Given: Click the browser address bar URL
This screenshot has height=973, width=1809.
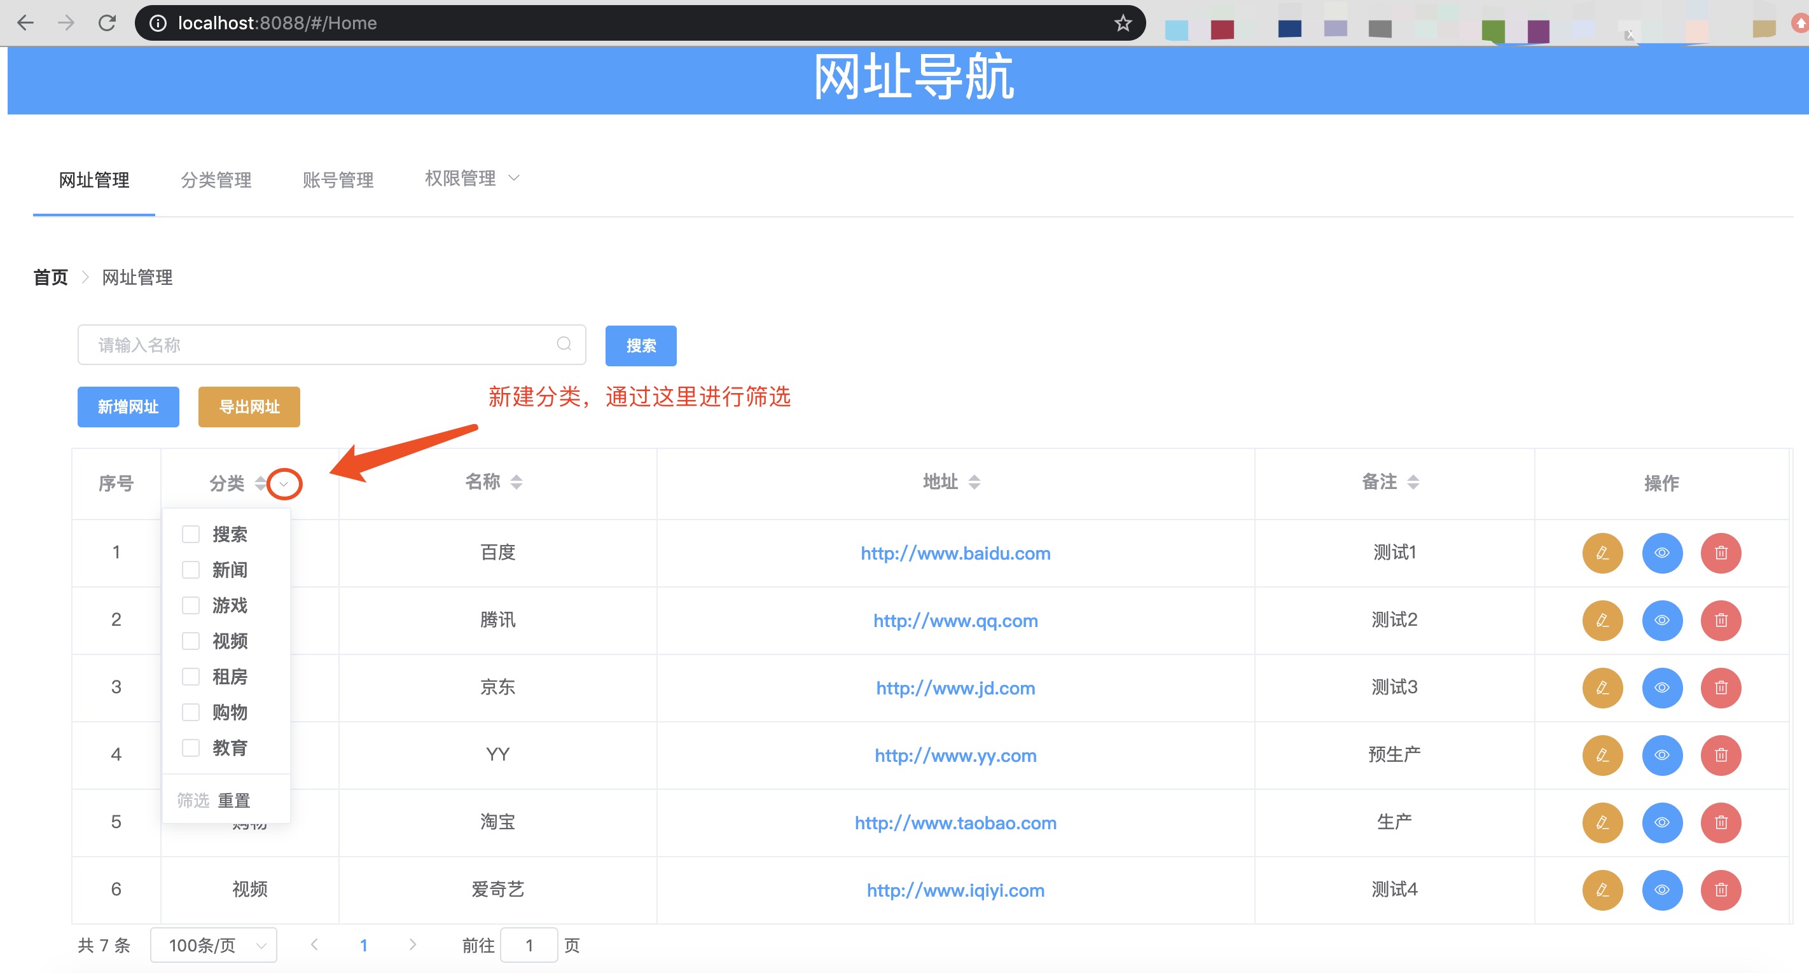Looking at the screenshot, I should tap(277, 23).
